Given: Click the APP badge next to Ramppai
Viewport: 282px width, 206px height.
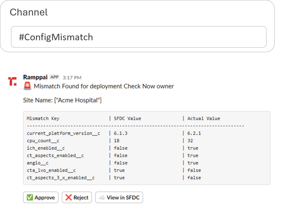Looking at the screenshot, I should coord(55,77).
